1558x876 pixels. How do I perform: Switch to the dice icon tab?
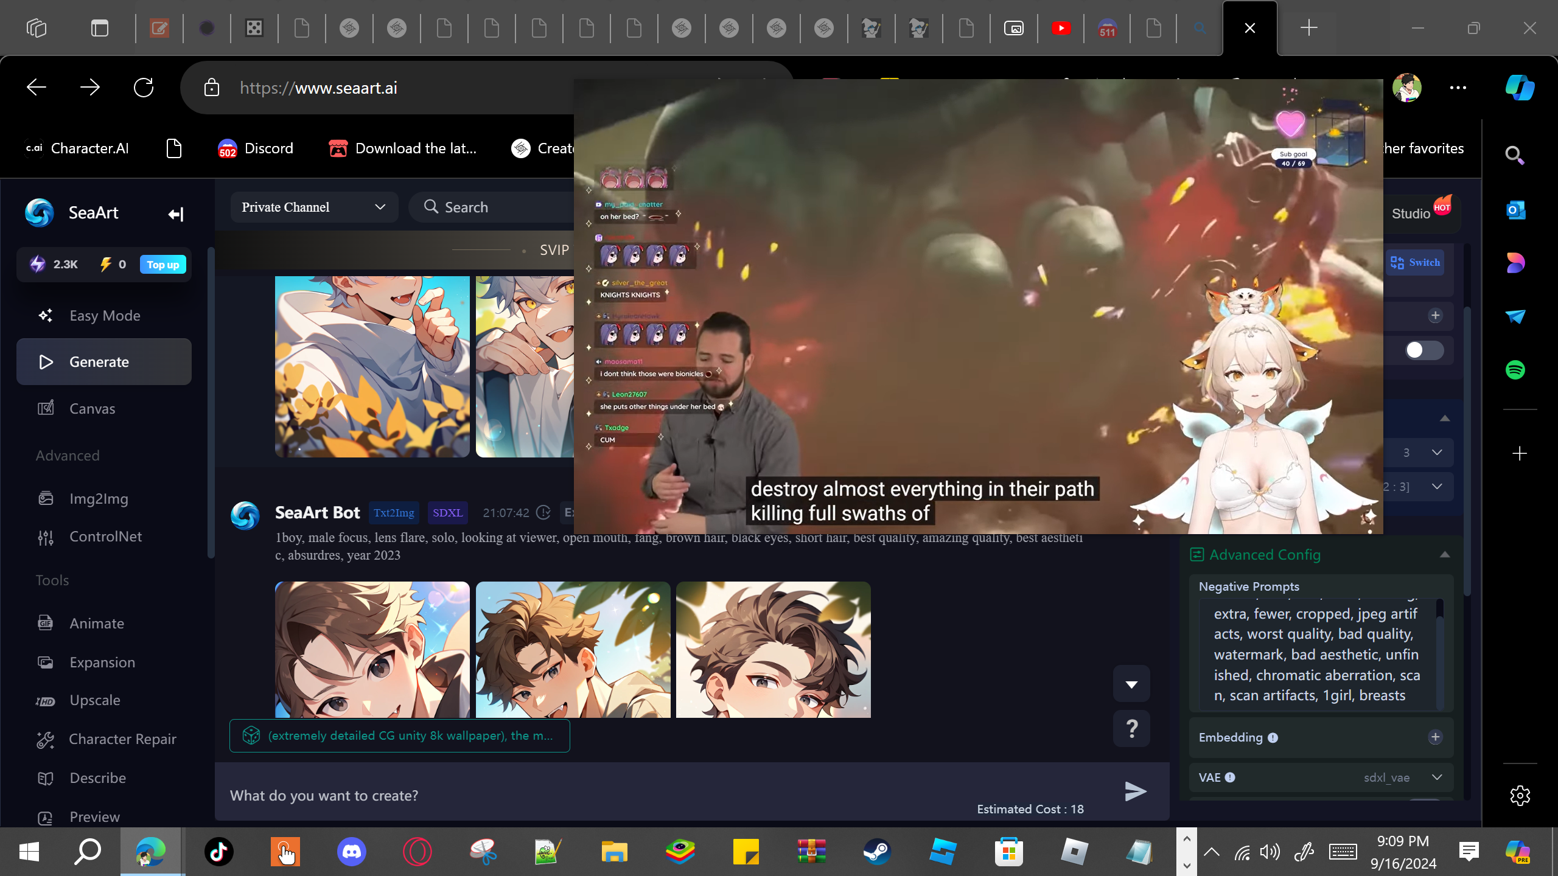(x=254, y=28)
